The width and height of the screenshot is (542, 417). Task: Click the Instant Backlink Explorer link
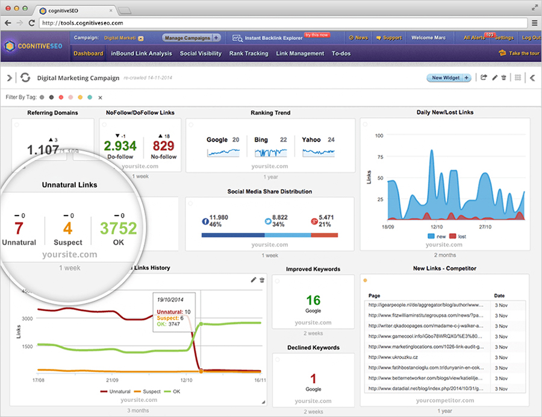tap(273, 38)
